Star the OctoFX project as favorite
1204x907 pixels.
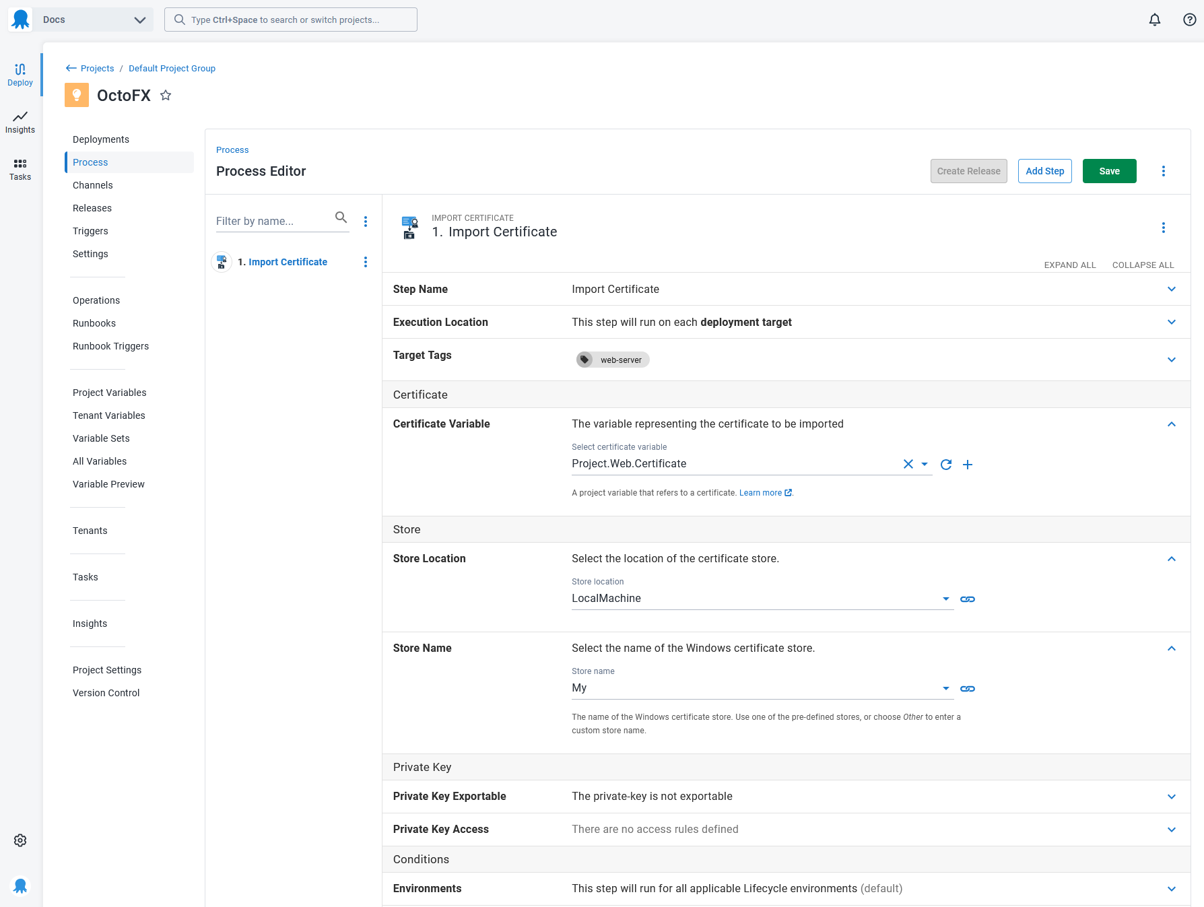166,96
